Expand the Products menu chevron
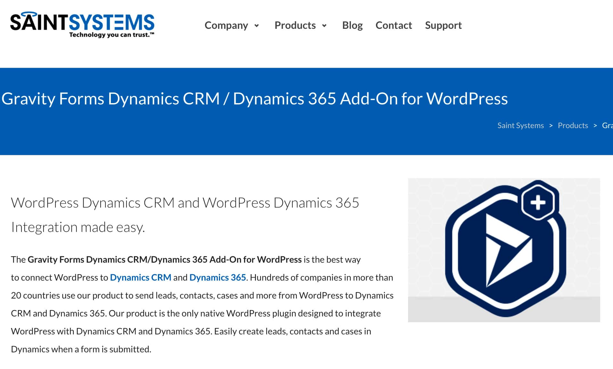The width and height of the screenshot is (613, 369). pos(324,26)
